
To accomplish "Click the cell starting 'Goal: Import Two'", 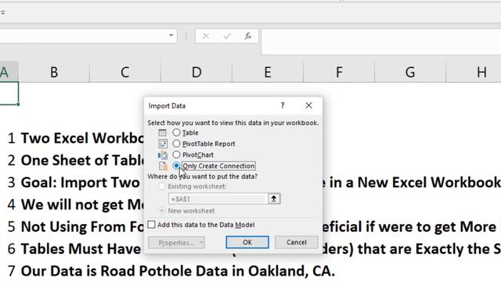I will (x=80, y=183).
